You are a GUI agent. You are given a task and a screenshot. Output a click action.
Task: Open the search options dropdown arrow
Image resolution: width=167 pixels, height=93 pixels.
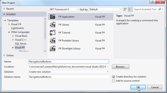163,9
